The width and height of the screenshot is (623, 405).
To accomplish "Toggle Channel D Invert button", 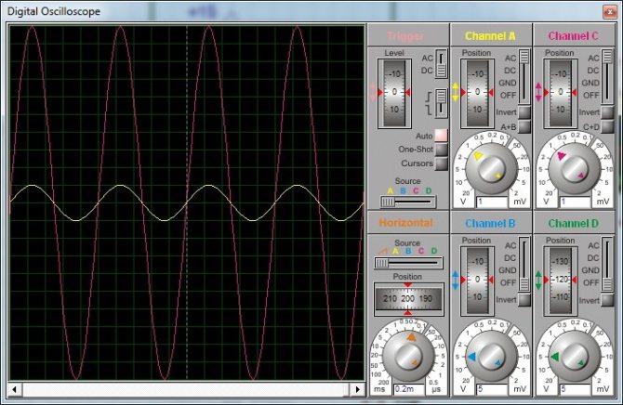I will coord(607,300).
